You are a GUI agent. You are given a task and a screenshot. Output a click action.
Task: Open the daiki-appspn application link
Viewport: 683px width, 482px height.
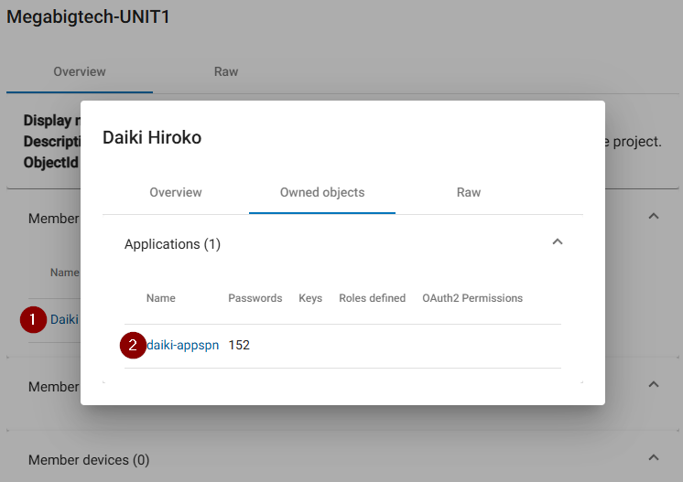click(183, 345)
